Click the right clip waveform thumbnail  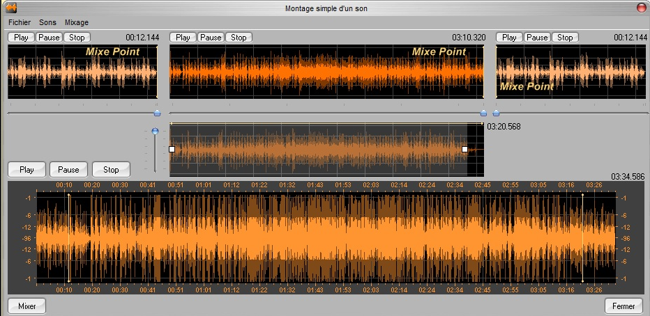571,72
